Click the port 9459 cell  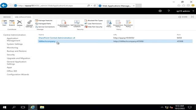[x=179, y=38]
